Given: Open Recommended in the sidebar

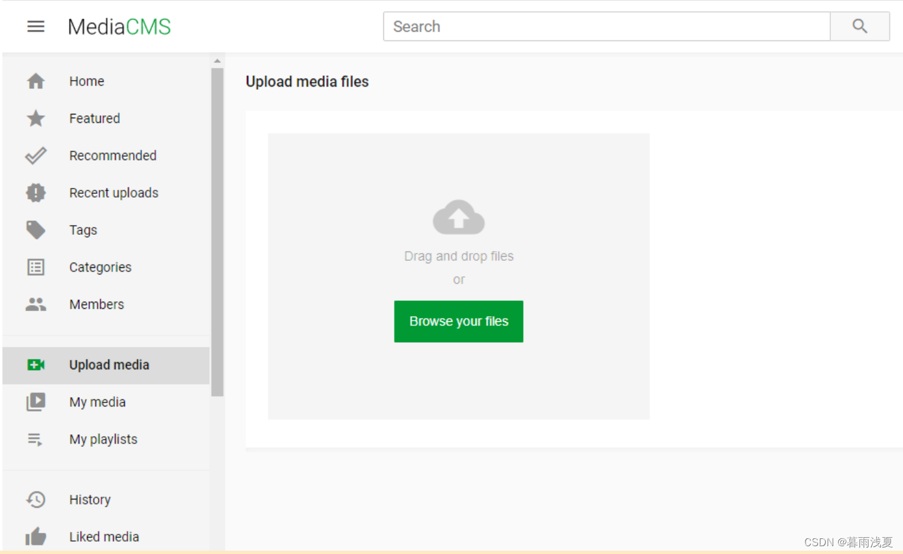Looking at the screenshot, I should (106, 155).
